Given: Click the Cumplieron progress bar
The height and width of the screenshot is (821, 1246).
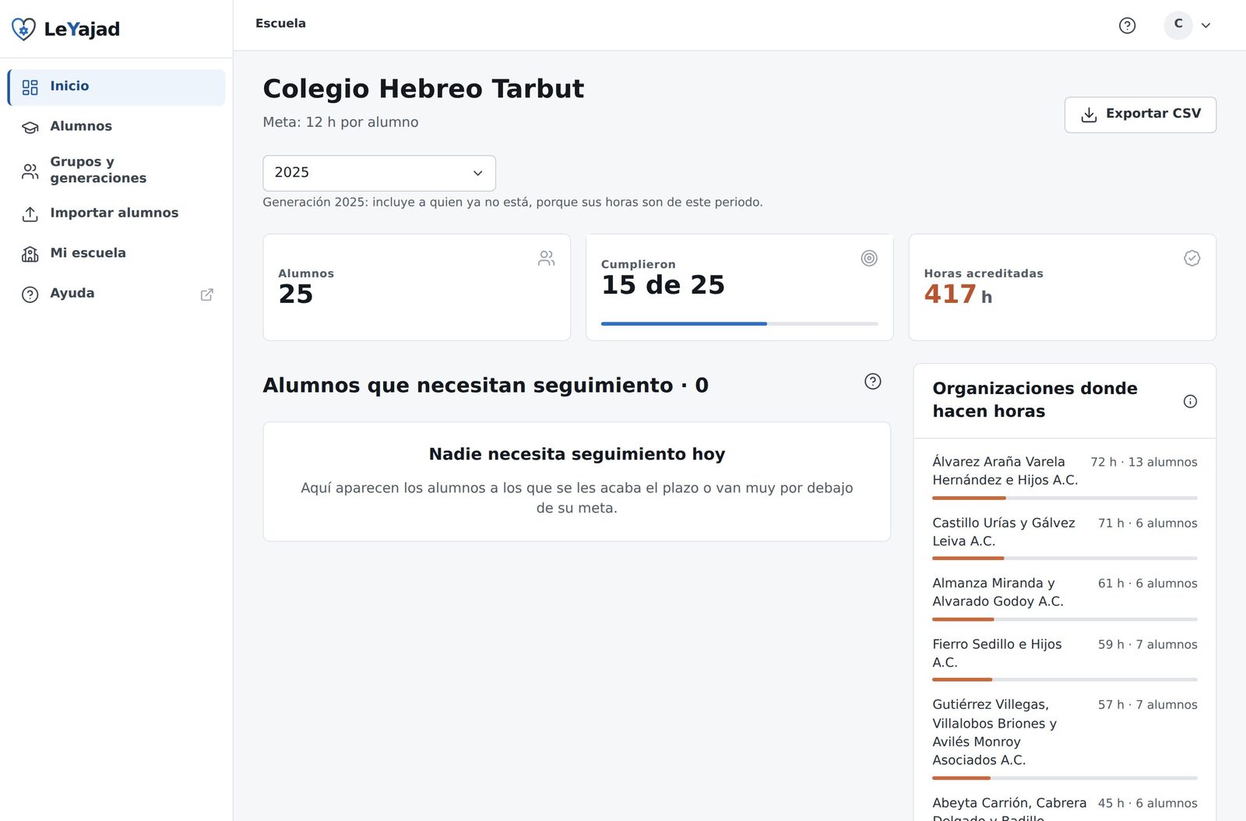Looking at the screenshot, I should (739, 323).
